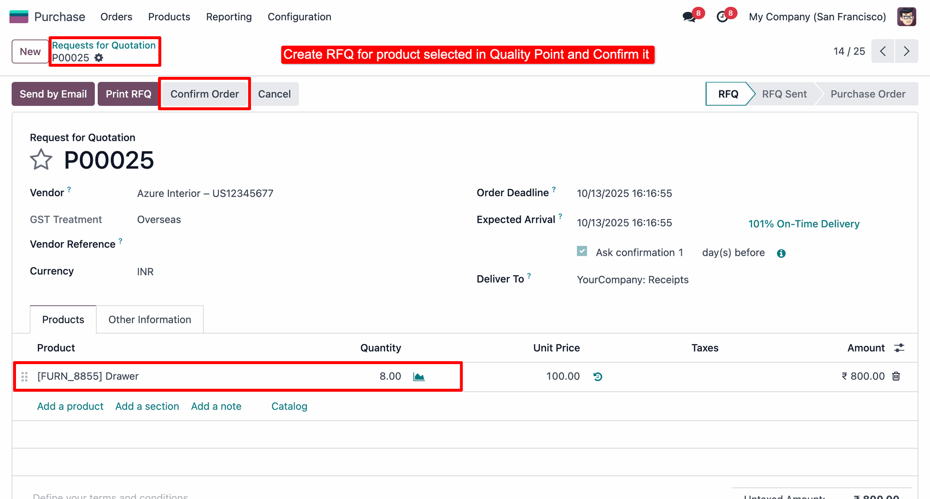The width and height of the screenshot is (930, 499).
Task: Click the Confirm Order button
Action: (204, 94)
